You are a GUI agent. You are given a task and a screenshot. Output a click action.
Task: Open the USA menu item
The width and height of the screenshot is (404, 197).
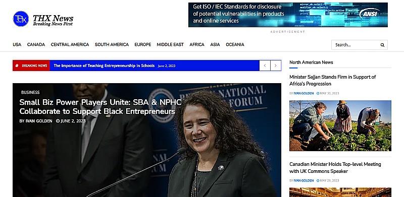[x=17, y=44]
